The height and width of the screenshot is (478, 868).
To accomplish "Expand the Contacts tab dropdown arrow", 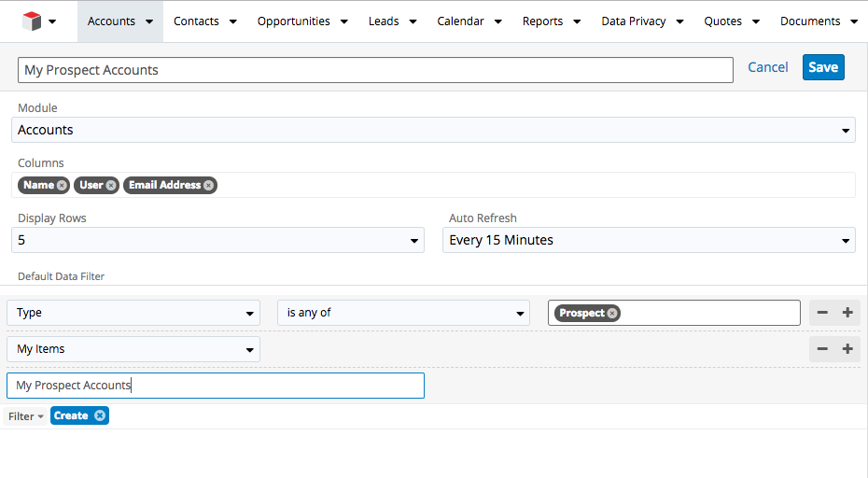I will (x=233, y=21).
